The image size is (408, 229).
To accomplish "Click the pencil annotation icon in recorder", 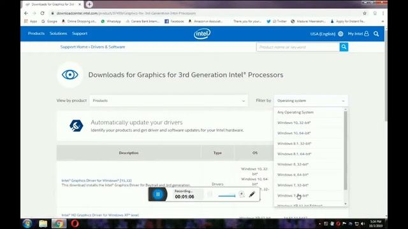I will (x=252, y=194).
